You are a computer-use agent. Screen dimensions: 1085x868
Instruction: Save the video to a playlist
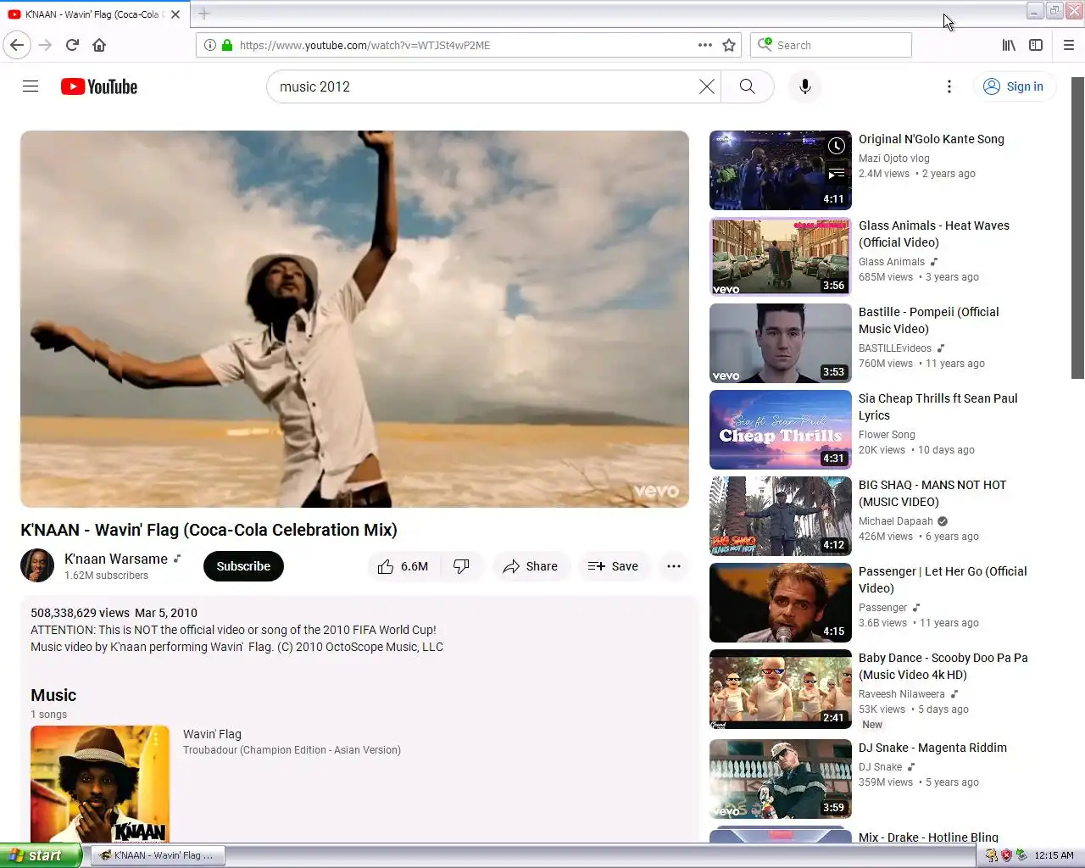pos(613,566)
